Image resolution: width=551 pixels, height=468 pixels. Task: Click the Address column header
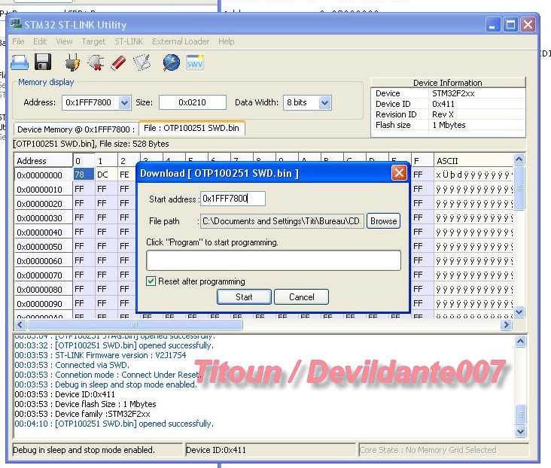click(x=43, y=160)
